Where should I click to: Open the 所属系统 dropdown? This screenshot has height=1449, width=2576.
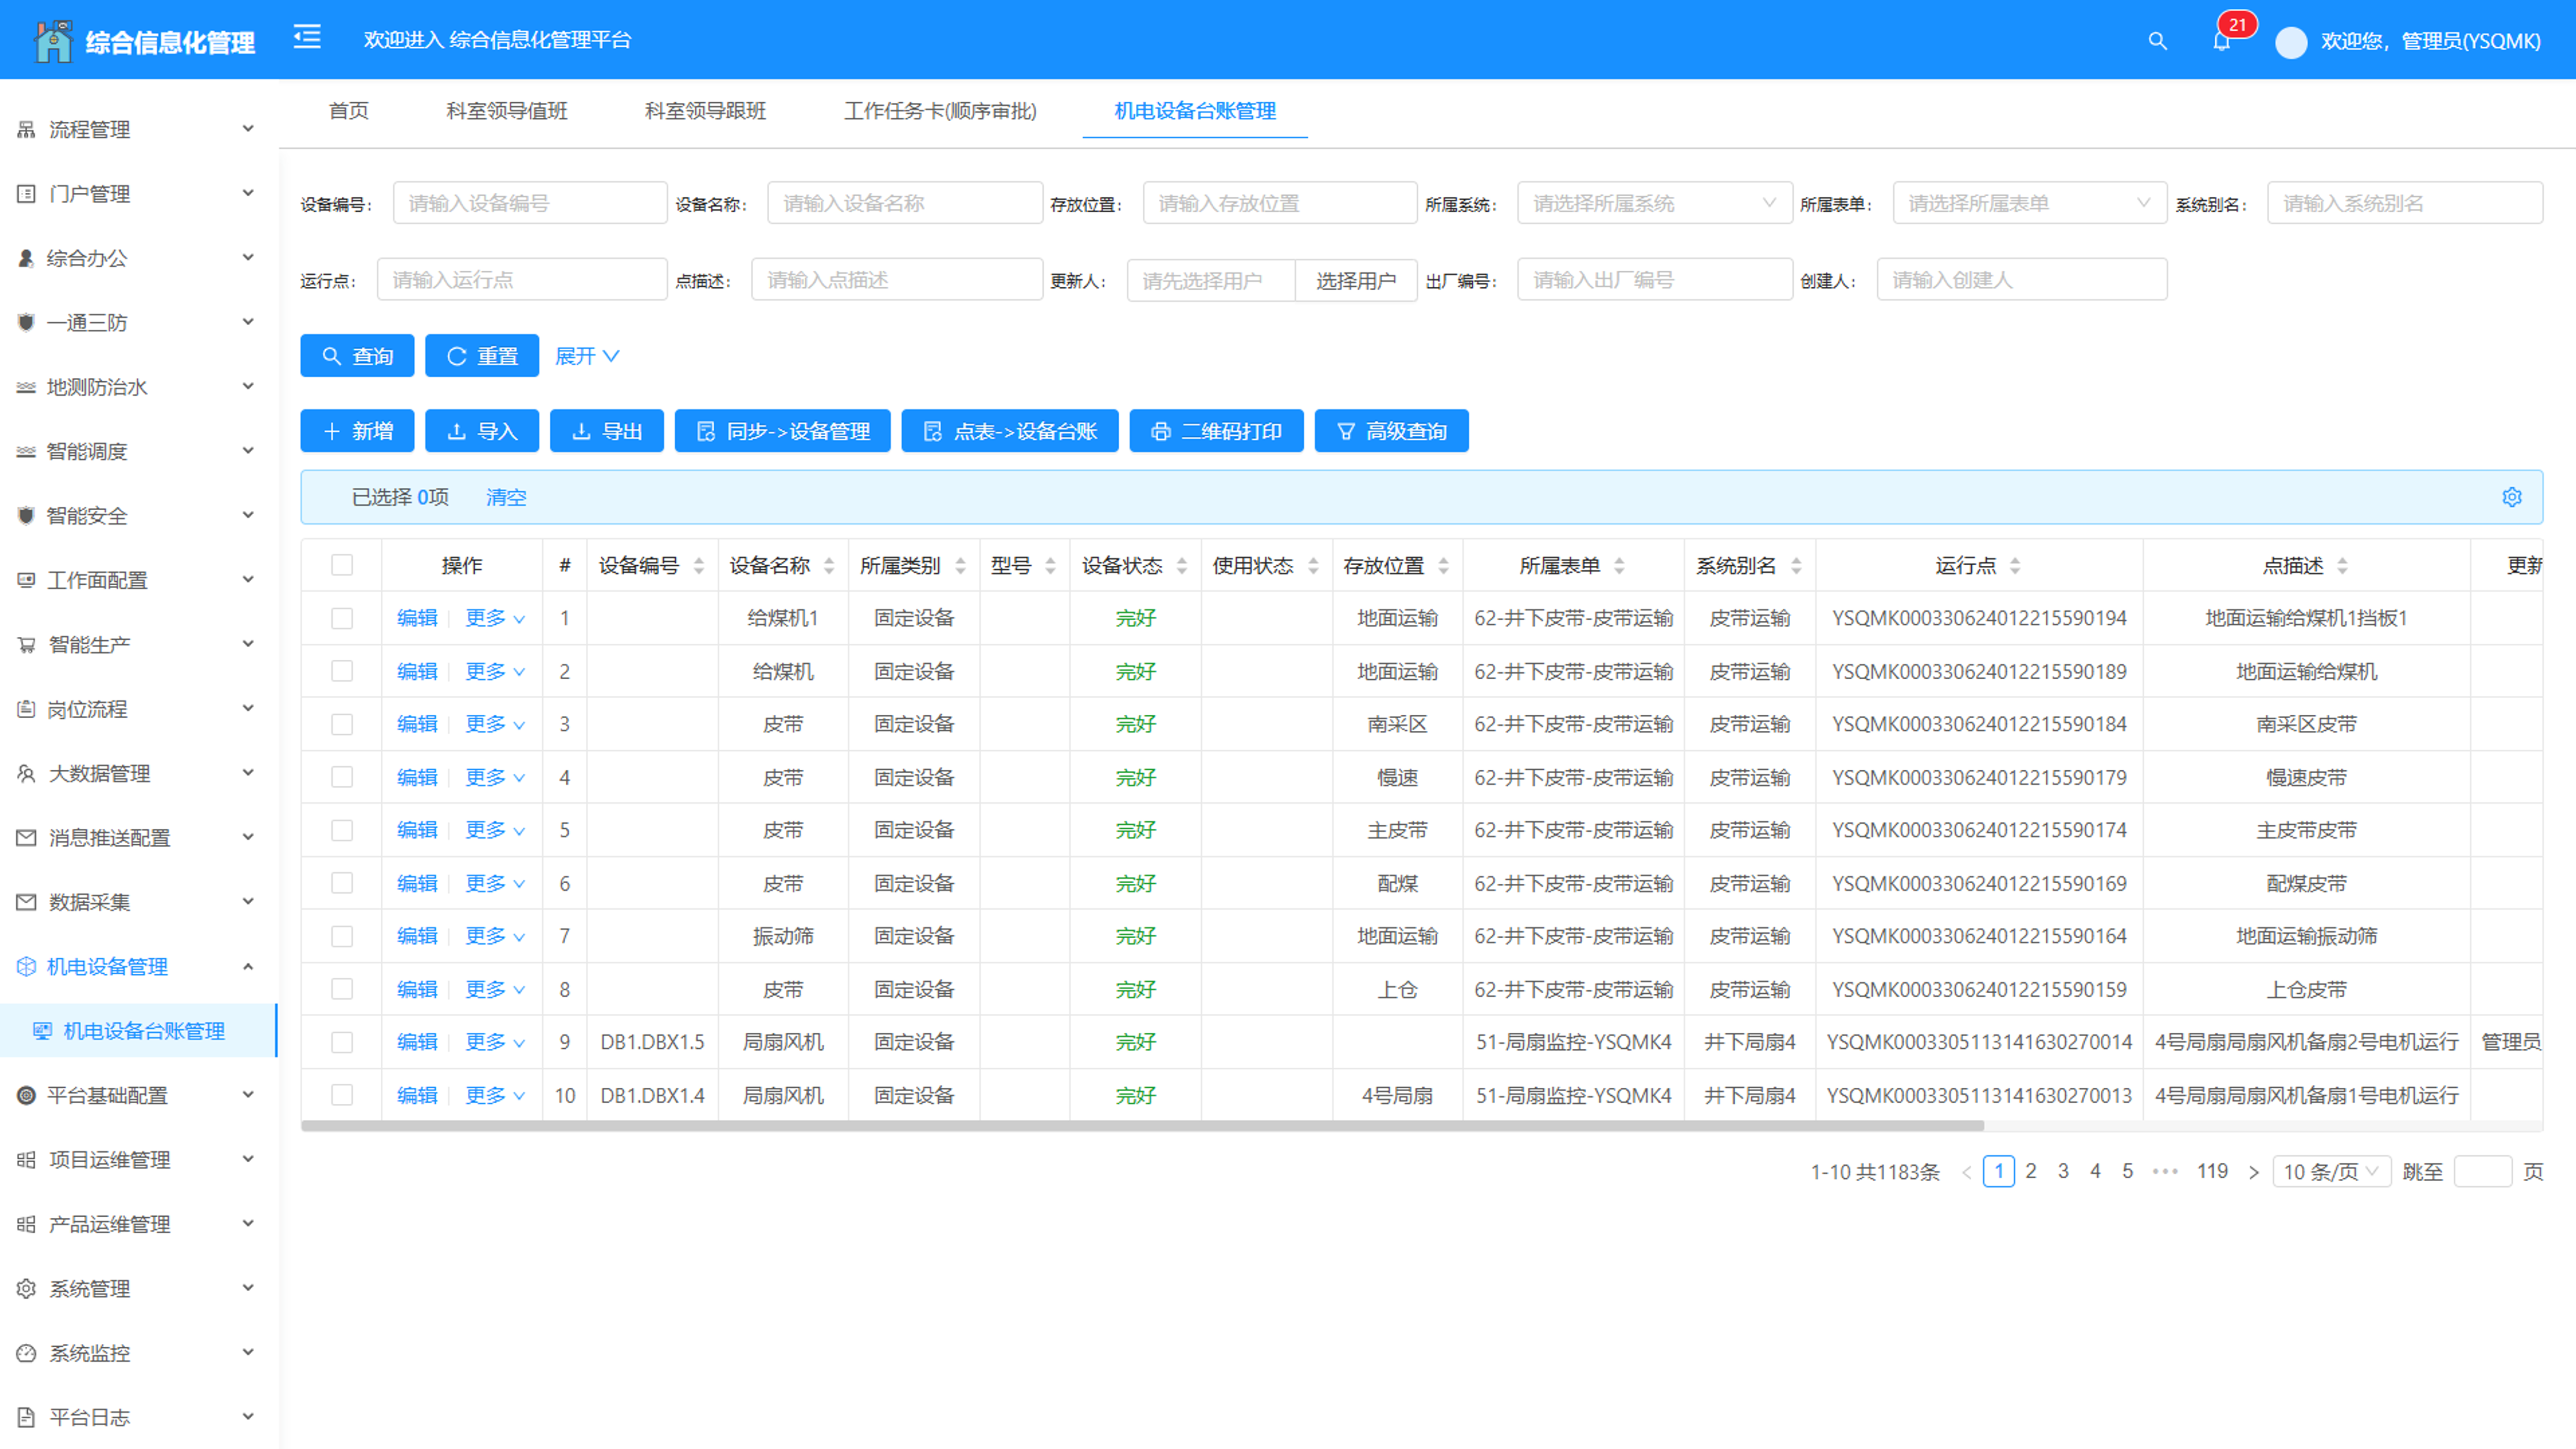click(1655, 203)
